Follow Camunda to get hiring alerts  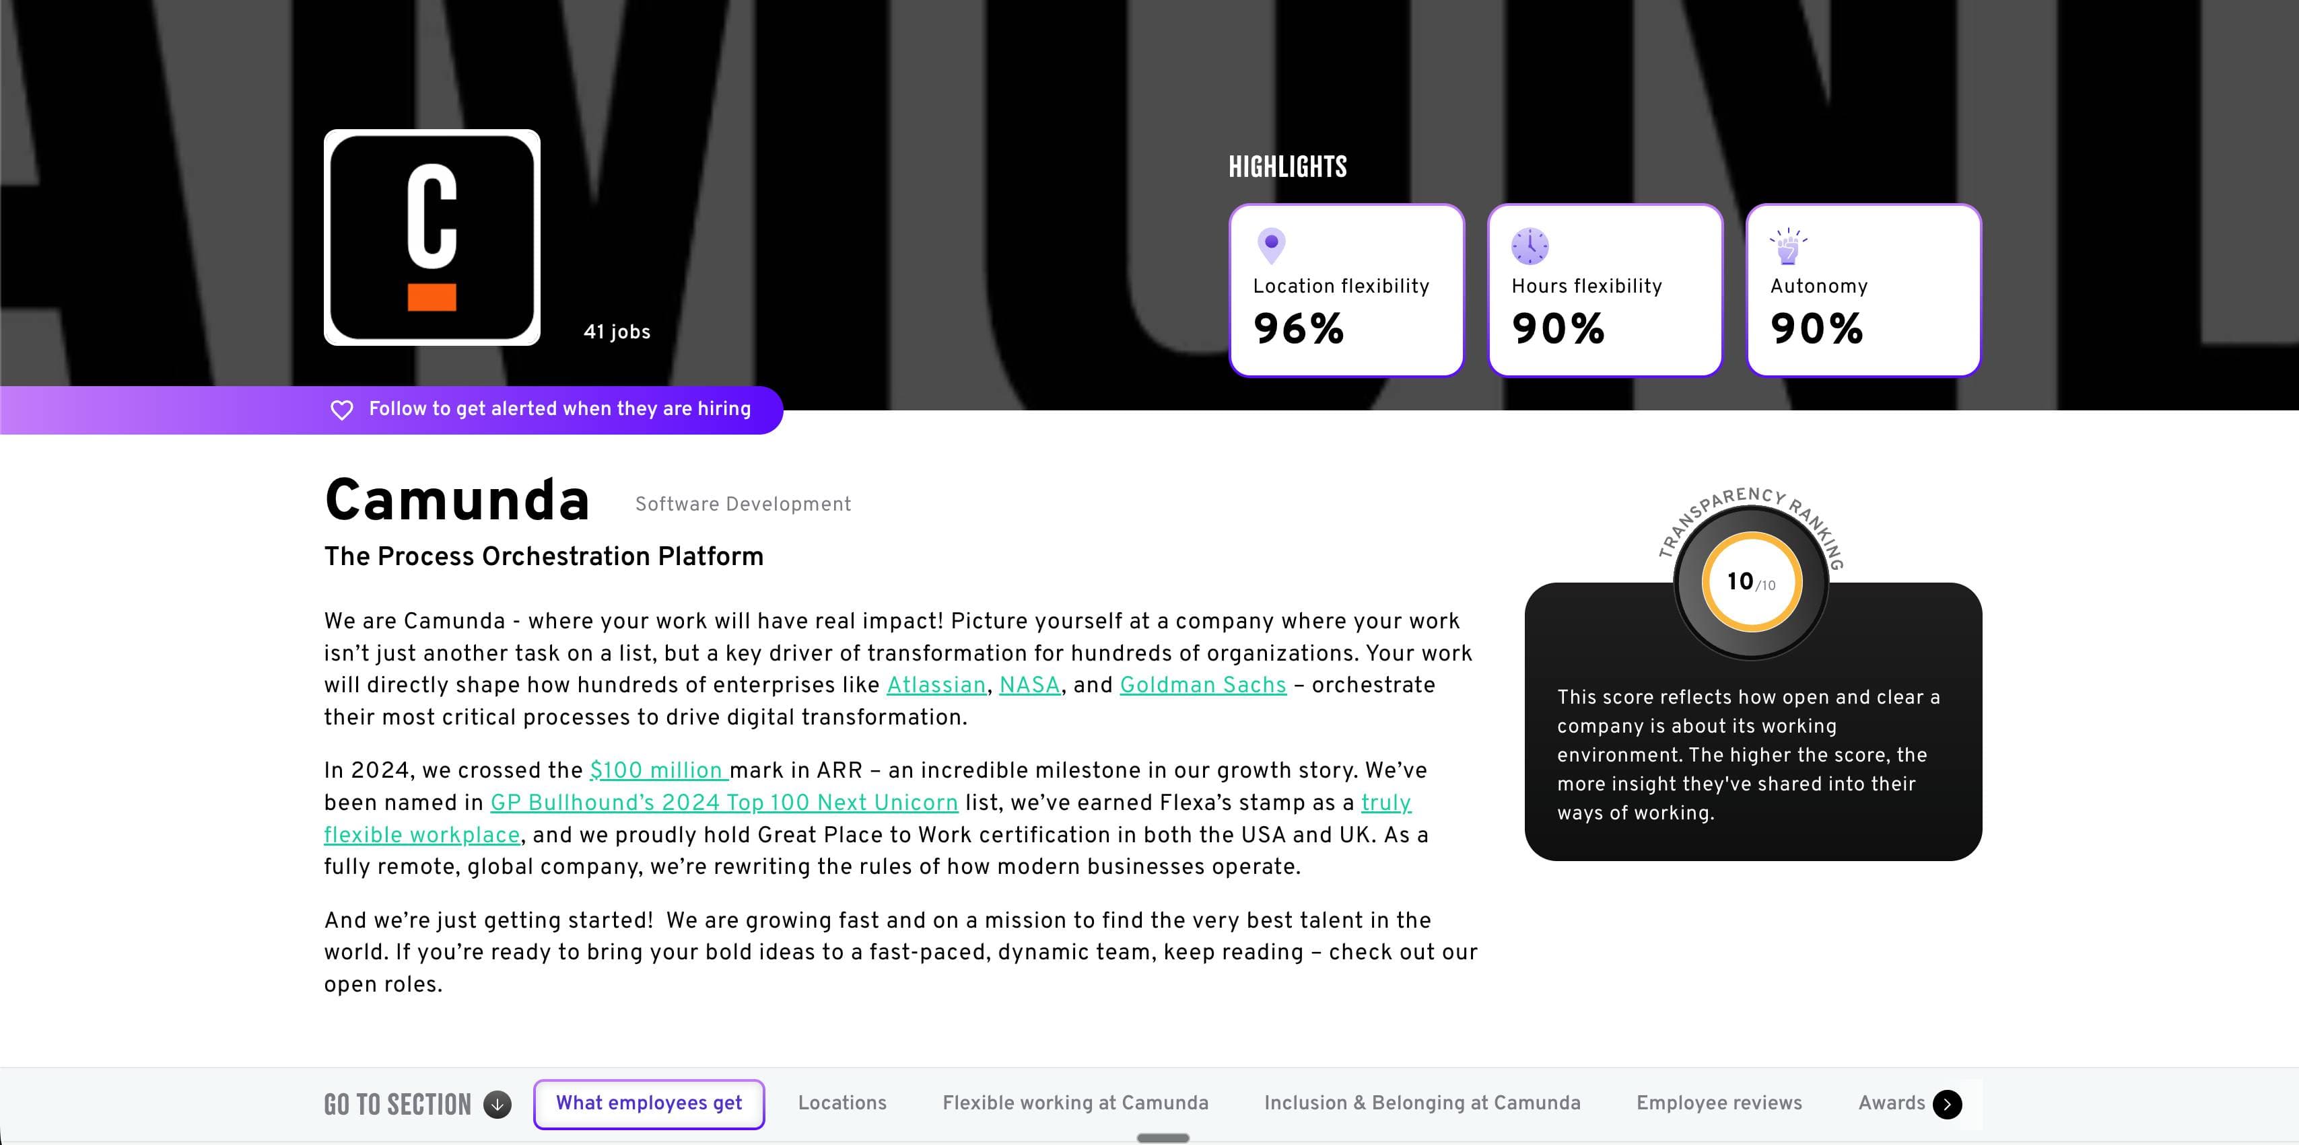point(559,409)
